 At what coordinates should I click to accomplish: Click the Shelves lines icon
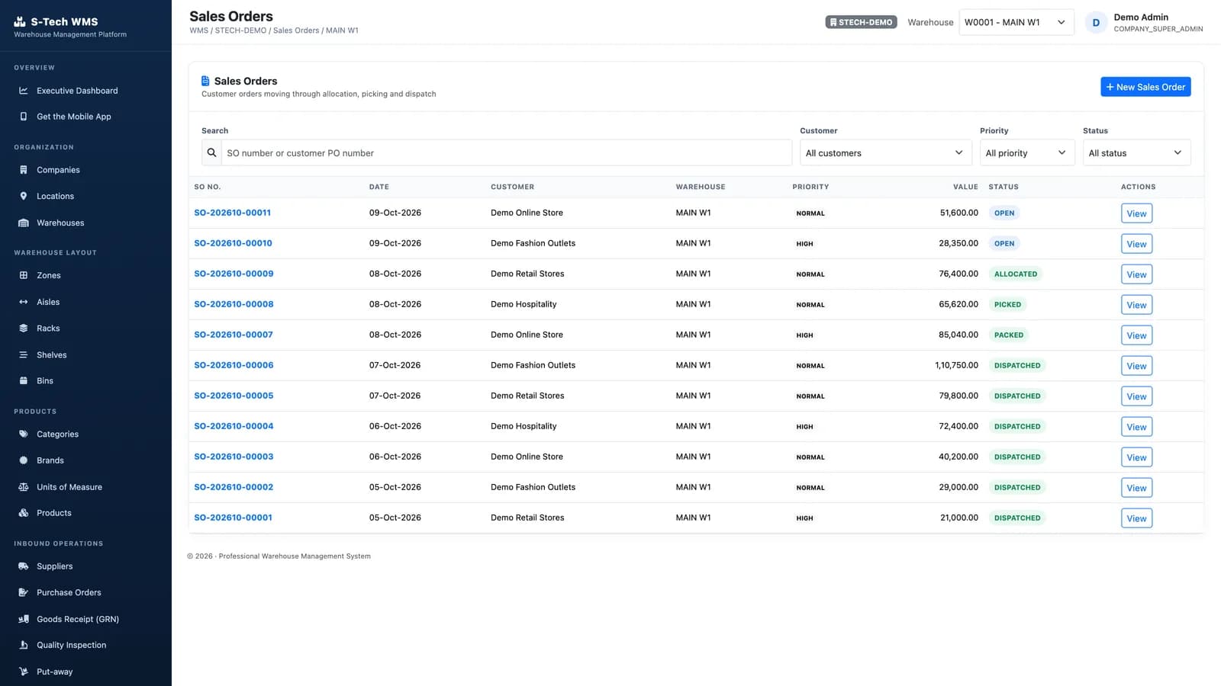(x=24, y=355)
